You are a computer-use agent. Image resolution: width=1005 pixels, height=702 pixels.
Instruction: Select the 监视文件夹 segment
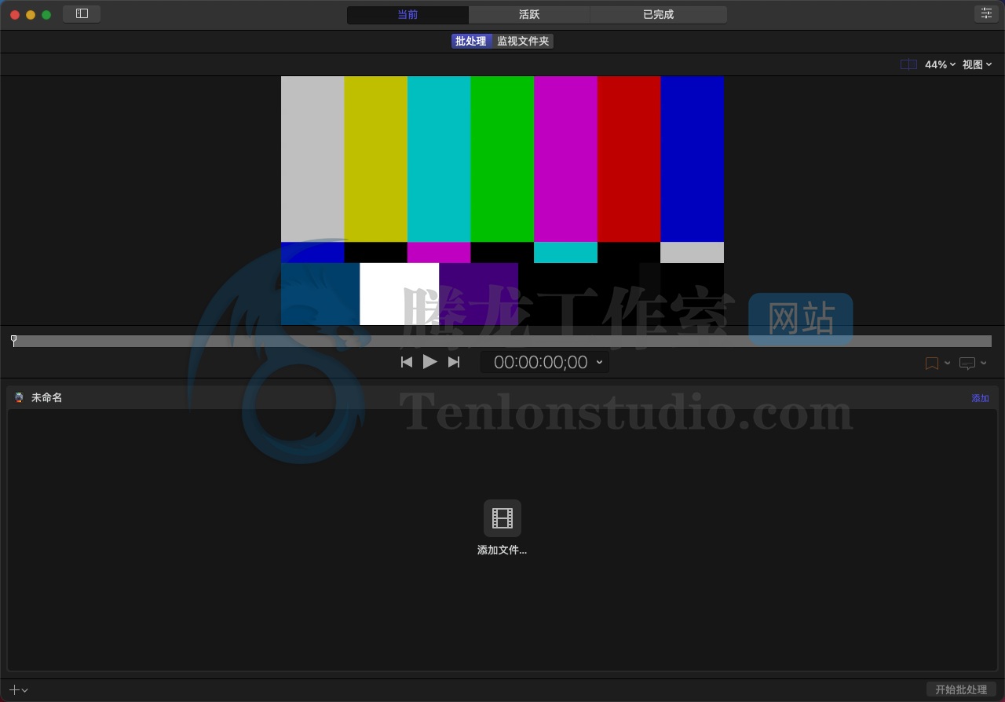[x=523, y=41]
